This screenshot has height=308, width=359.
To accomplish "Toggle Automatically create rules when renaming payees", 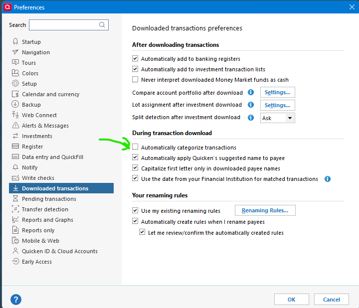I will [x=135, y=221].
